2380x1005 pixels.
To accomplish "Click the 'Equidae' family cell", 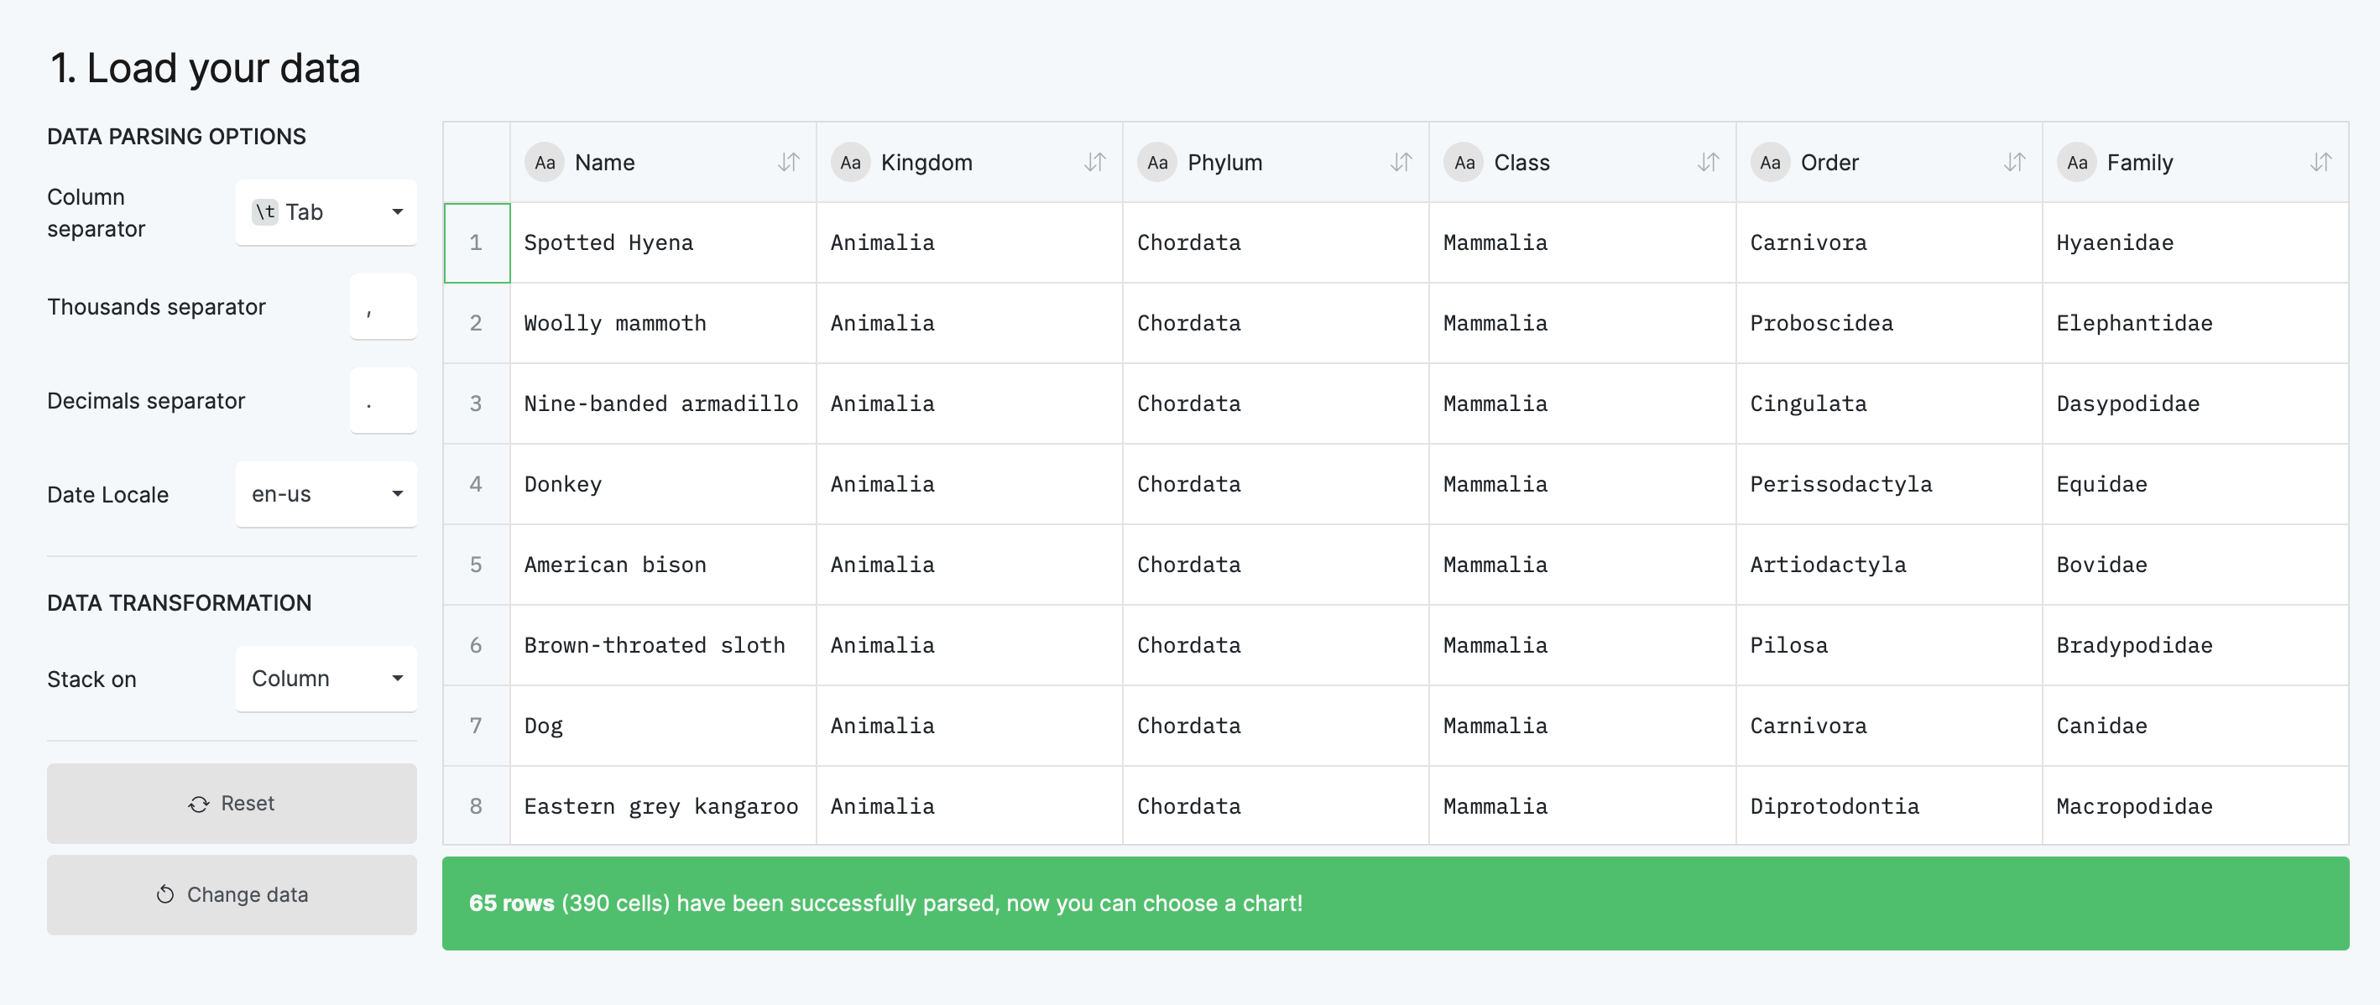I will 2196,484.
